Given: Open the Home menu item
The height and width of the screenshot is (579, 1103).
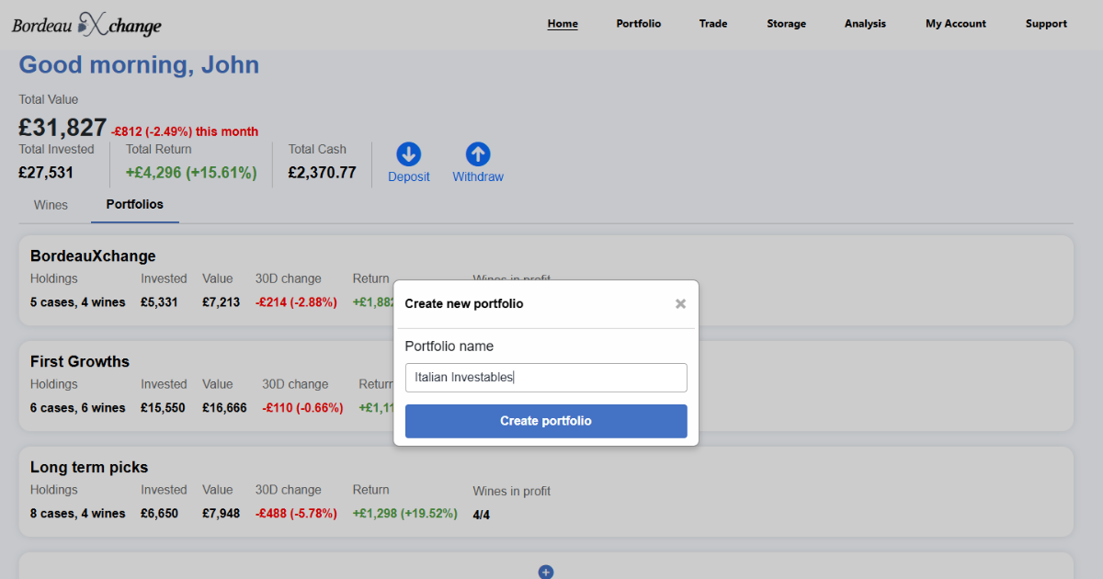Looking at the screenshot, I should [563, 24].
